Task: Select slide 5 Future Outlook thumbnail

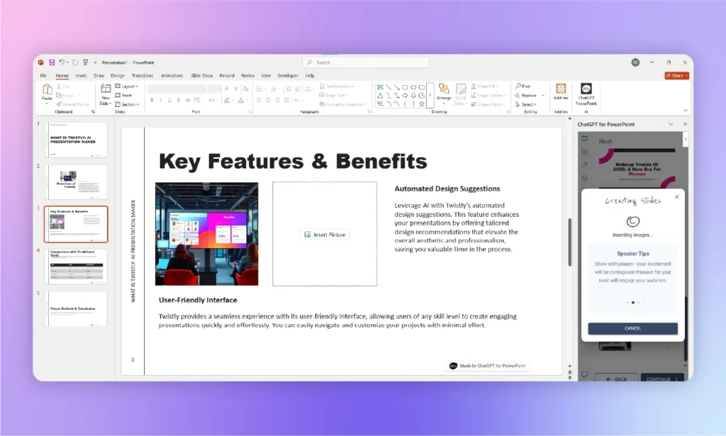Action: (76, 308)
